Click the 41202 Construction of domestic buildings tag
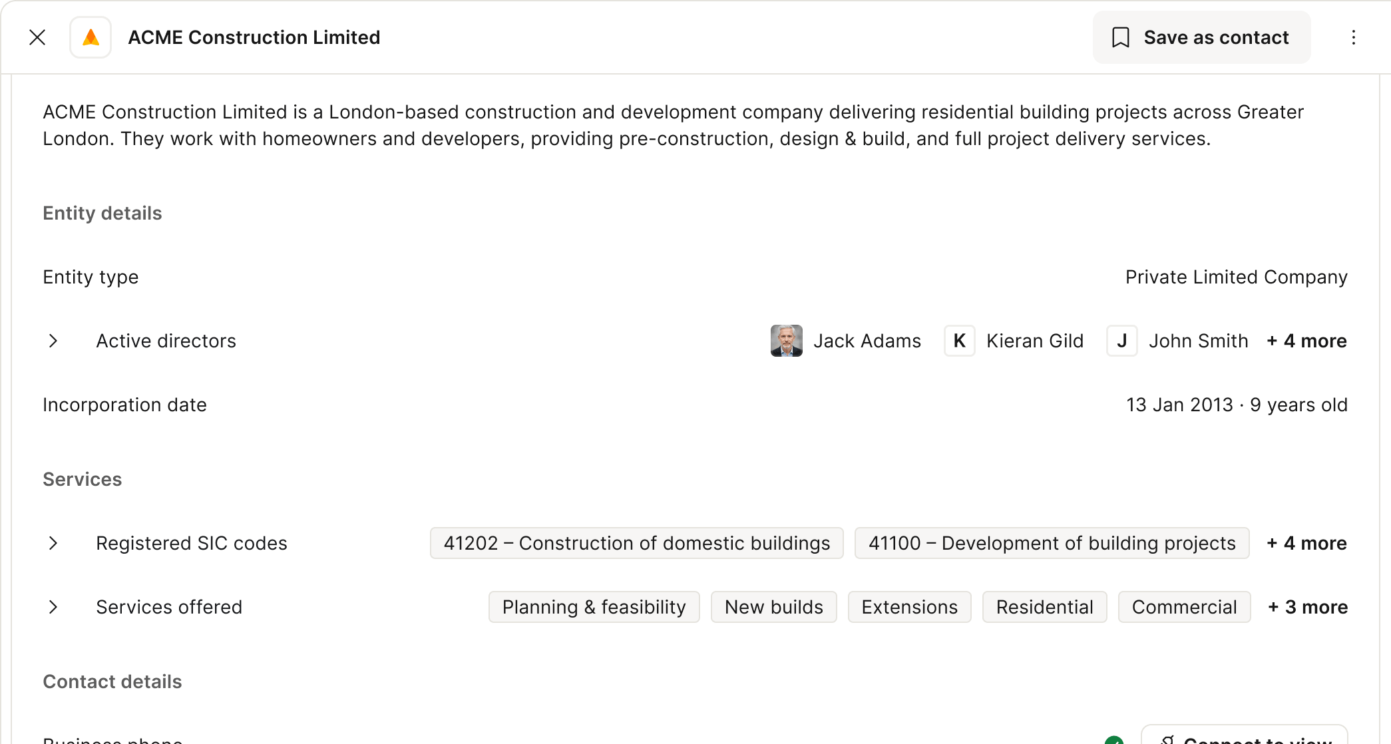 [x=636, y=543]
